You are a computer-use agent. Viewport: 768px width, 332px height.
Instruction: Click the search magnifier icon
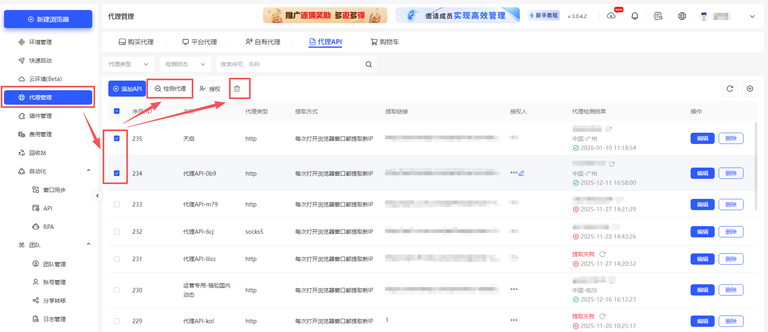tap(369, 64)
